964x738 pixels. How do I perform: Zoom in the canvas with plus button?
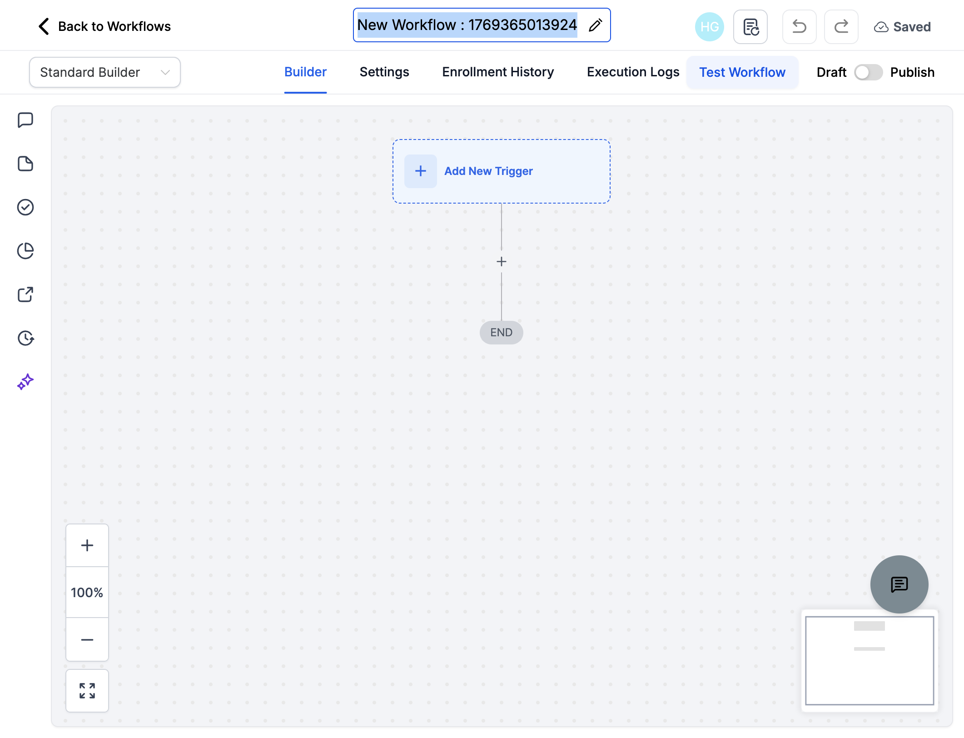pyautogui.click(x=87, y=545)
